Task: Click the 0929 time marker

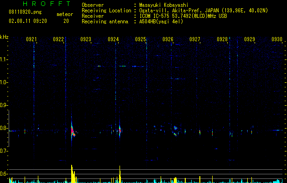Action: click(250, 39)
